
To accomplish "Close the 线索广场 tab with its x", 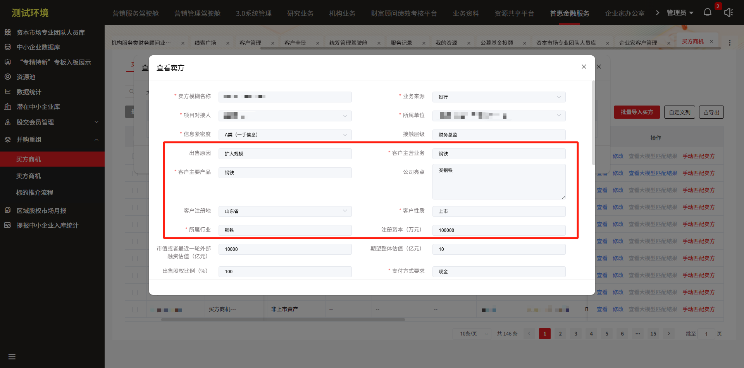I will [x=228, y=43].
